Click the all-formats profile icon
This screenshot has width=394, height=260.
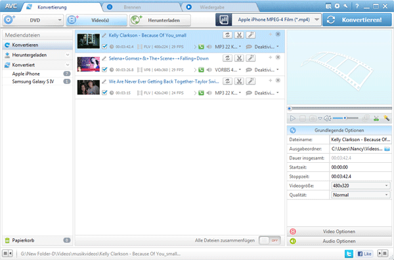tap(223, 20)
